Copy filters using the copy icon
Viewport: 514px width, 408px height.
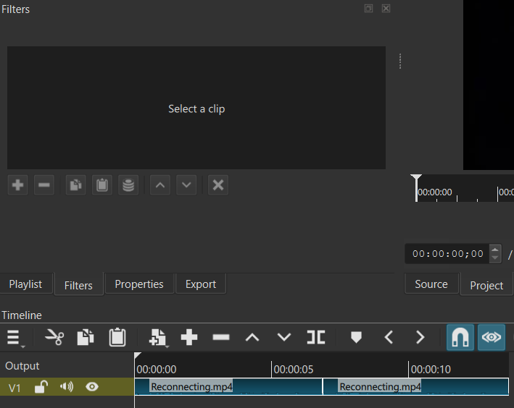75,185
